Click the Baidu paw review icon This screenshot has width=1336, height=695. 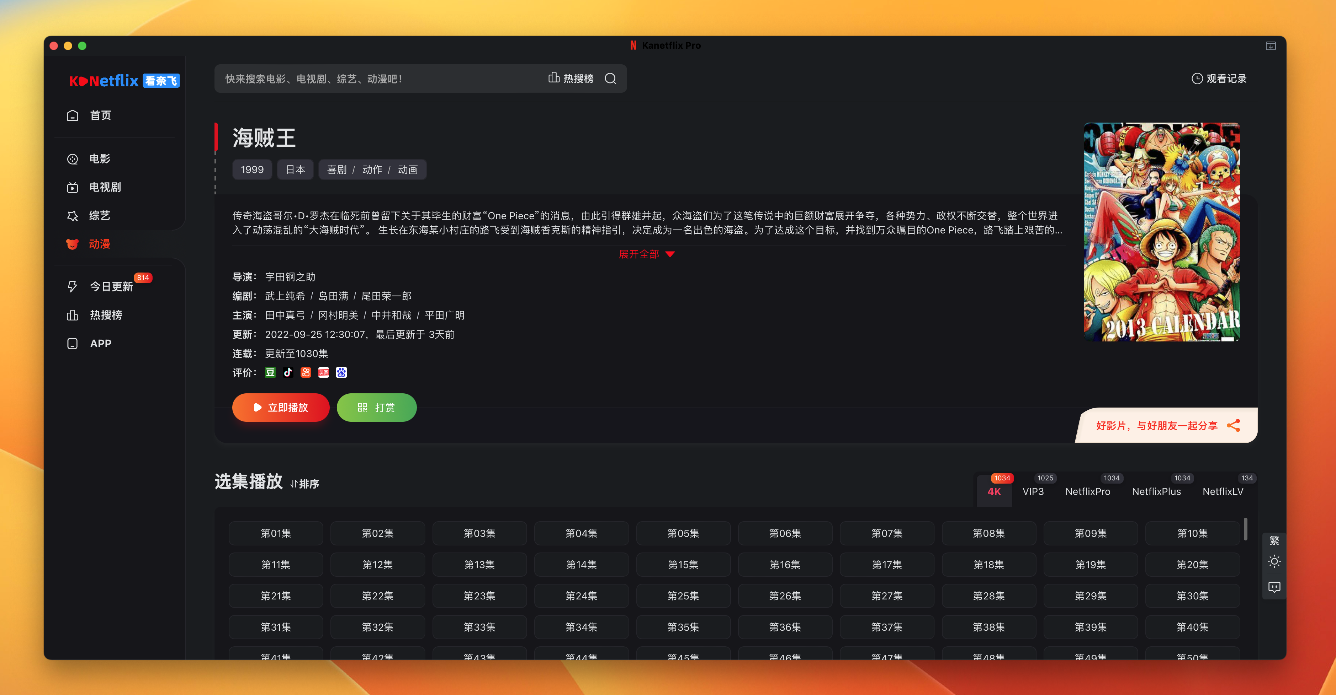[x=341, y=372]
